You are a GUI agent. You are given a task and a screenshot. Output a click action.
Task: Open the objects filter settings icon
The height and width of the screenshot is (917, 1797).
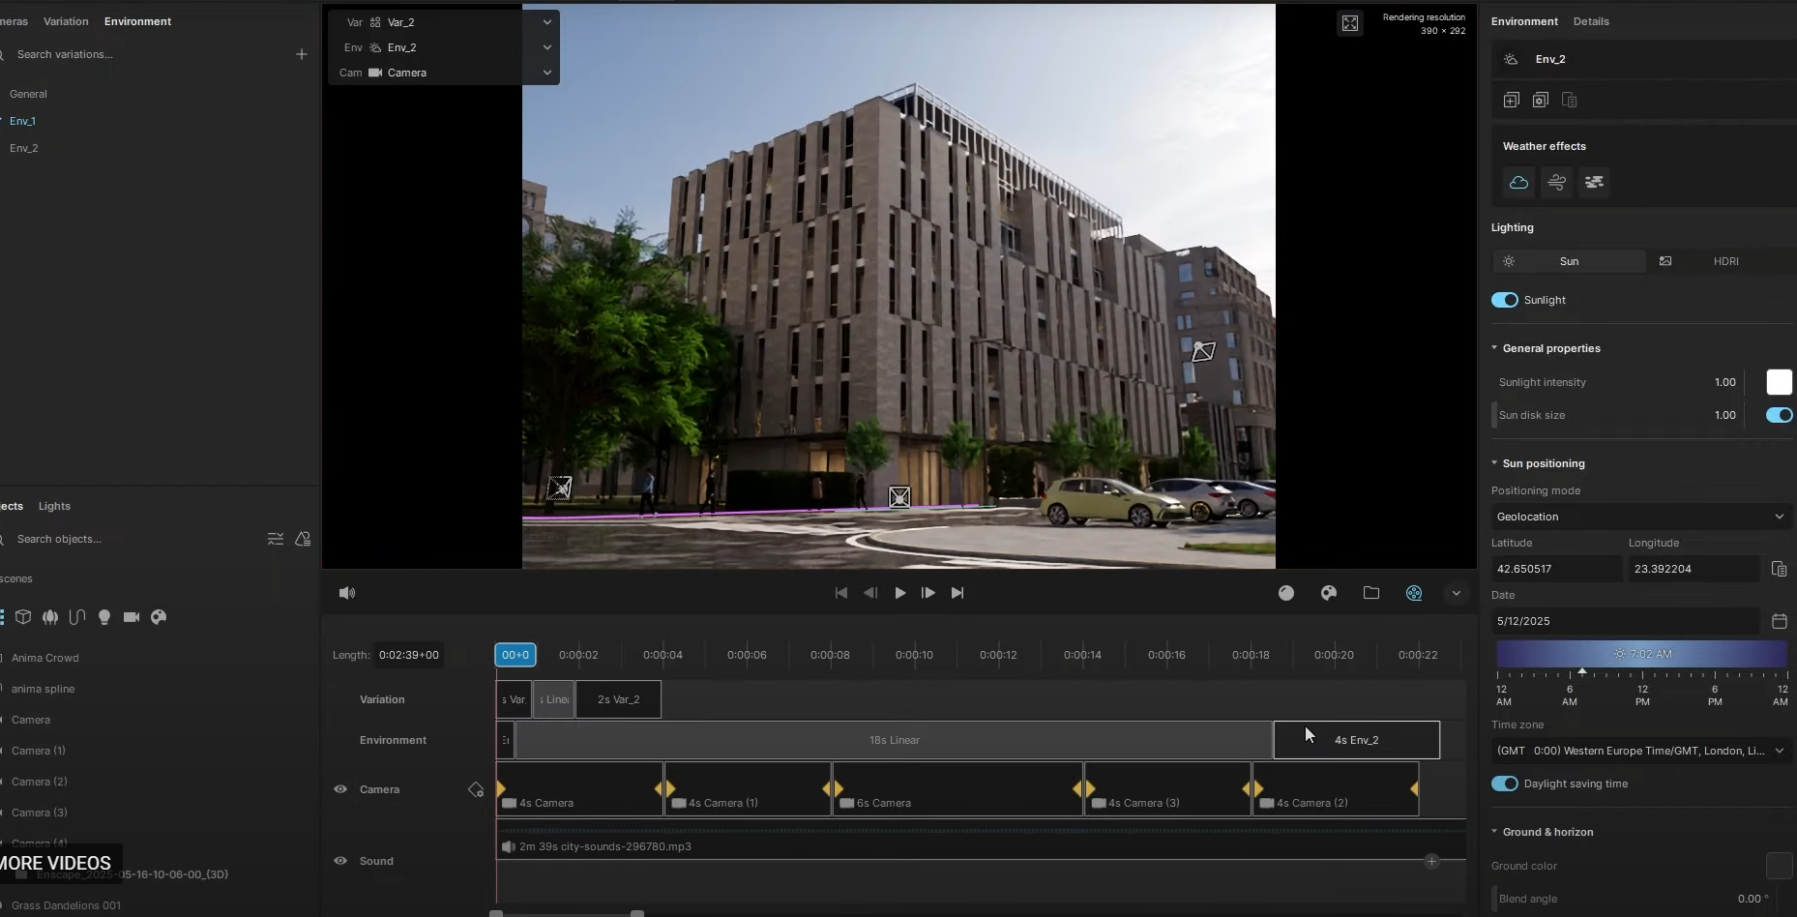276,539
